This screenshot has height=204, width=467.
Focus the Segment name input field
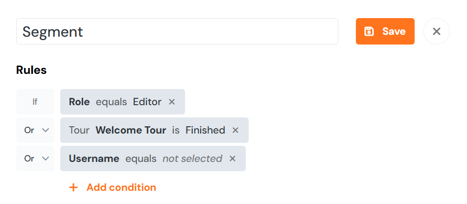177,31
